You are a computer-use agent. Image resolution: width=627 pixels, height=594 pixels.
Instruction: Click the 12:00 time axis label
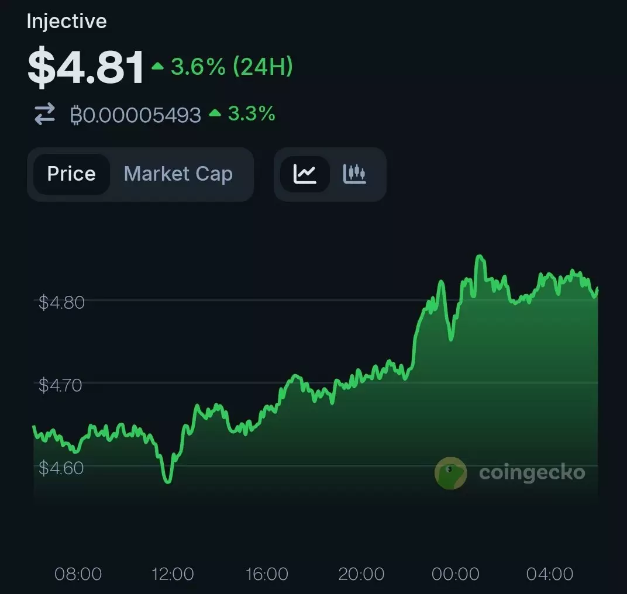[x=173, y=574]
